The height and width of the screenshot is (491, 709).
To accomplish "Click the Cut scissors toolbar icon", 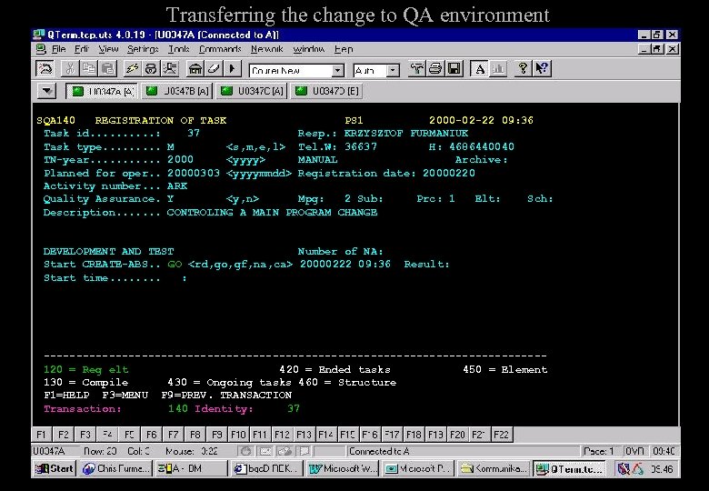I will [70, 69].
